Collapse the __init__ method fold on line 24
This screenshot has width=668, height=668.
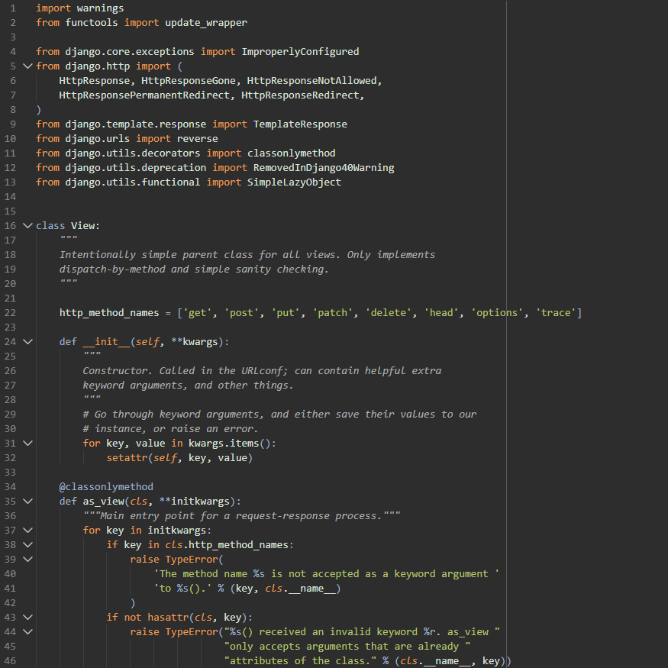[27, 342]
